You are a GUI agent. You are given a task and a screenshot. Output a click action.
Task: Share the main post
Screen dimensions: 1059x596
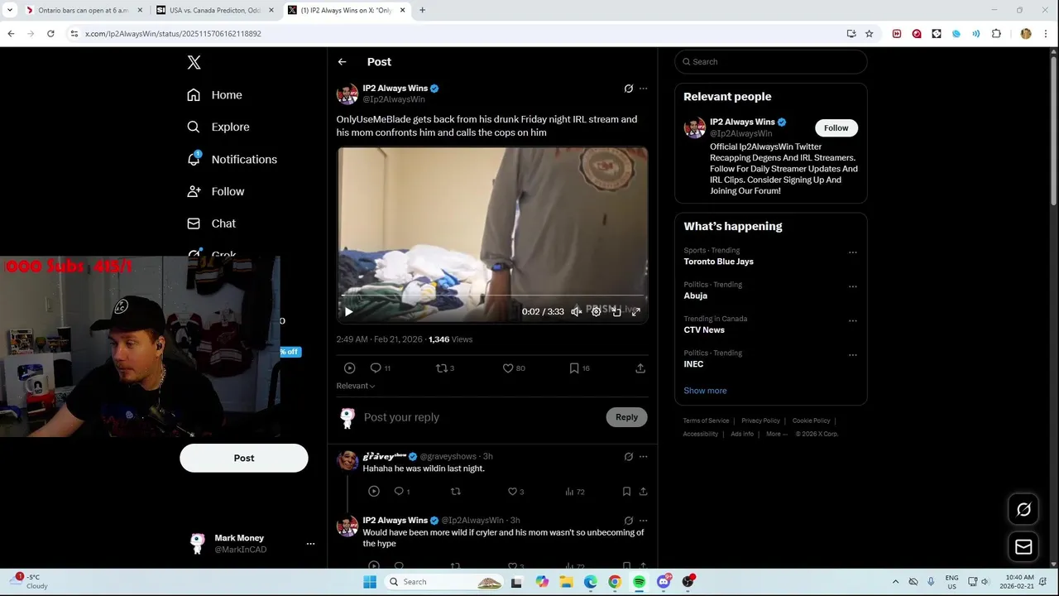point(640,368)
